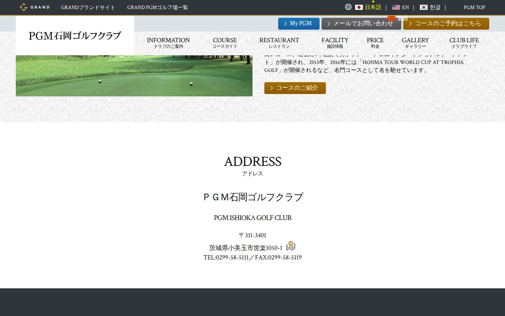
Task: Click the ＰＧＭ石岡ゴルフクラブ address title
Action: pyautogui.click(x=252, y=197)
